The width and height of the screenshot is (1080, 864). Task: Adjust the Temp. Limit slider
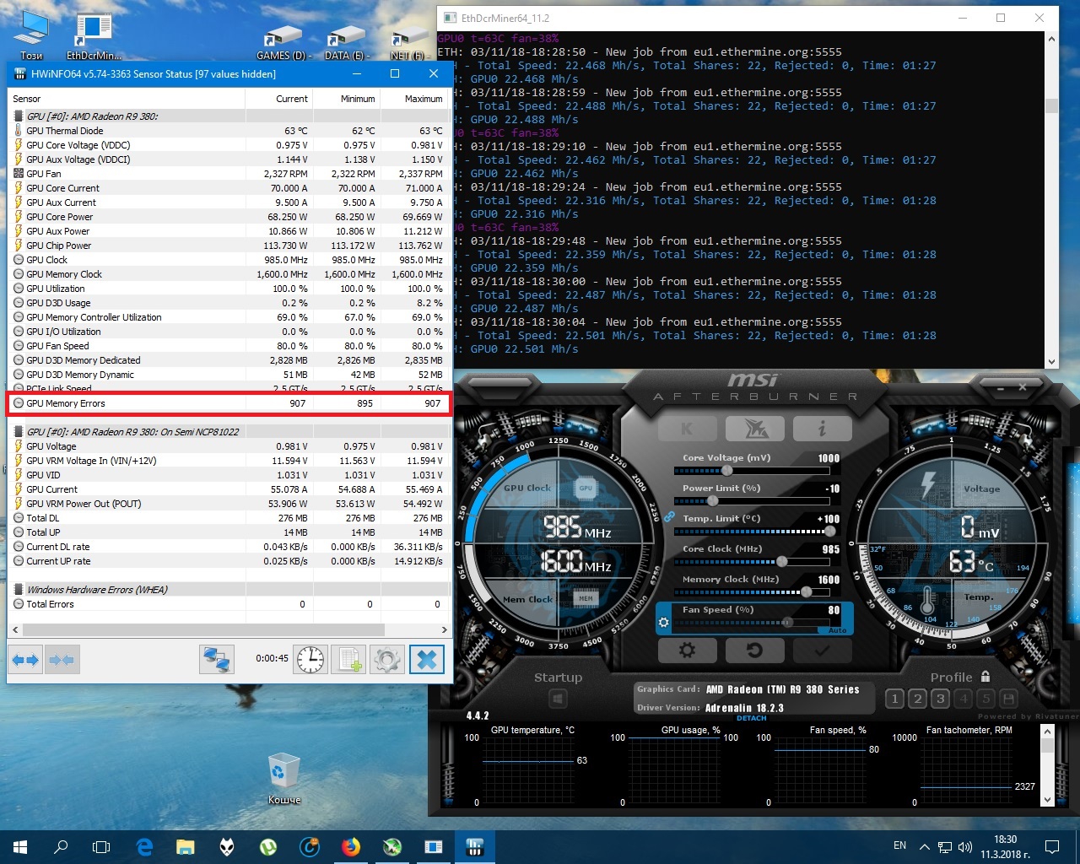coord(830,532)
